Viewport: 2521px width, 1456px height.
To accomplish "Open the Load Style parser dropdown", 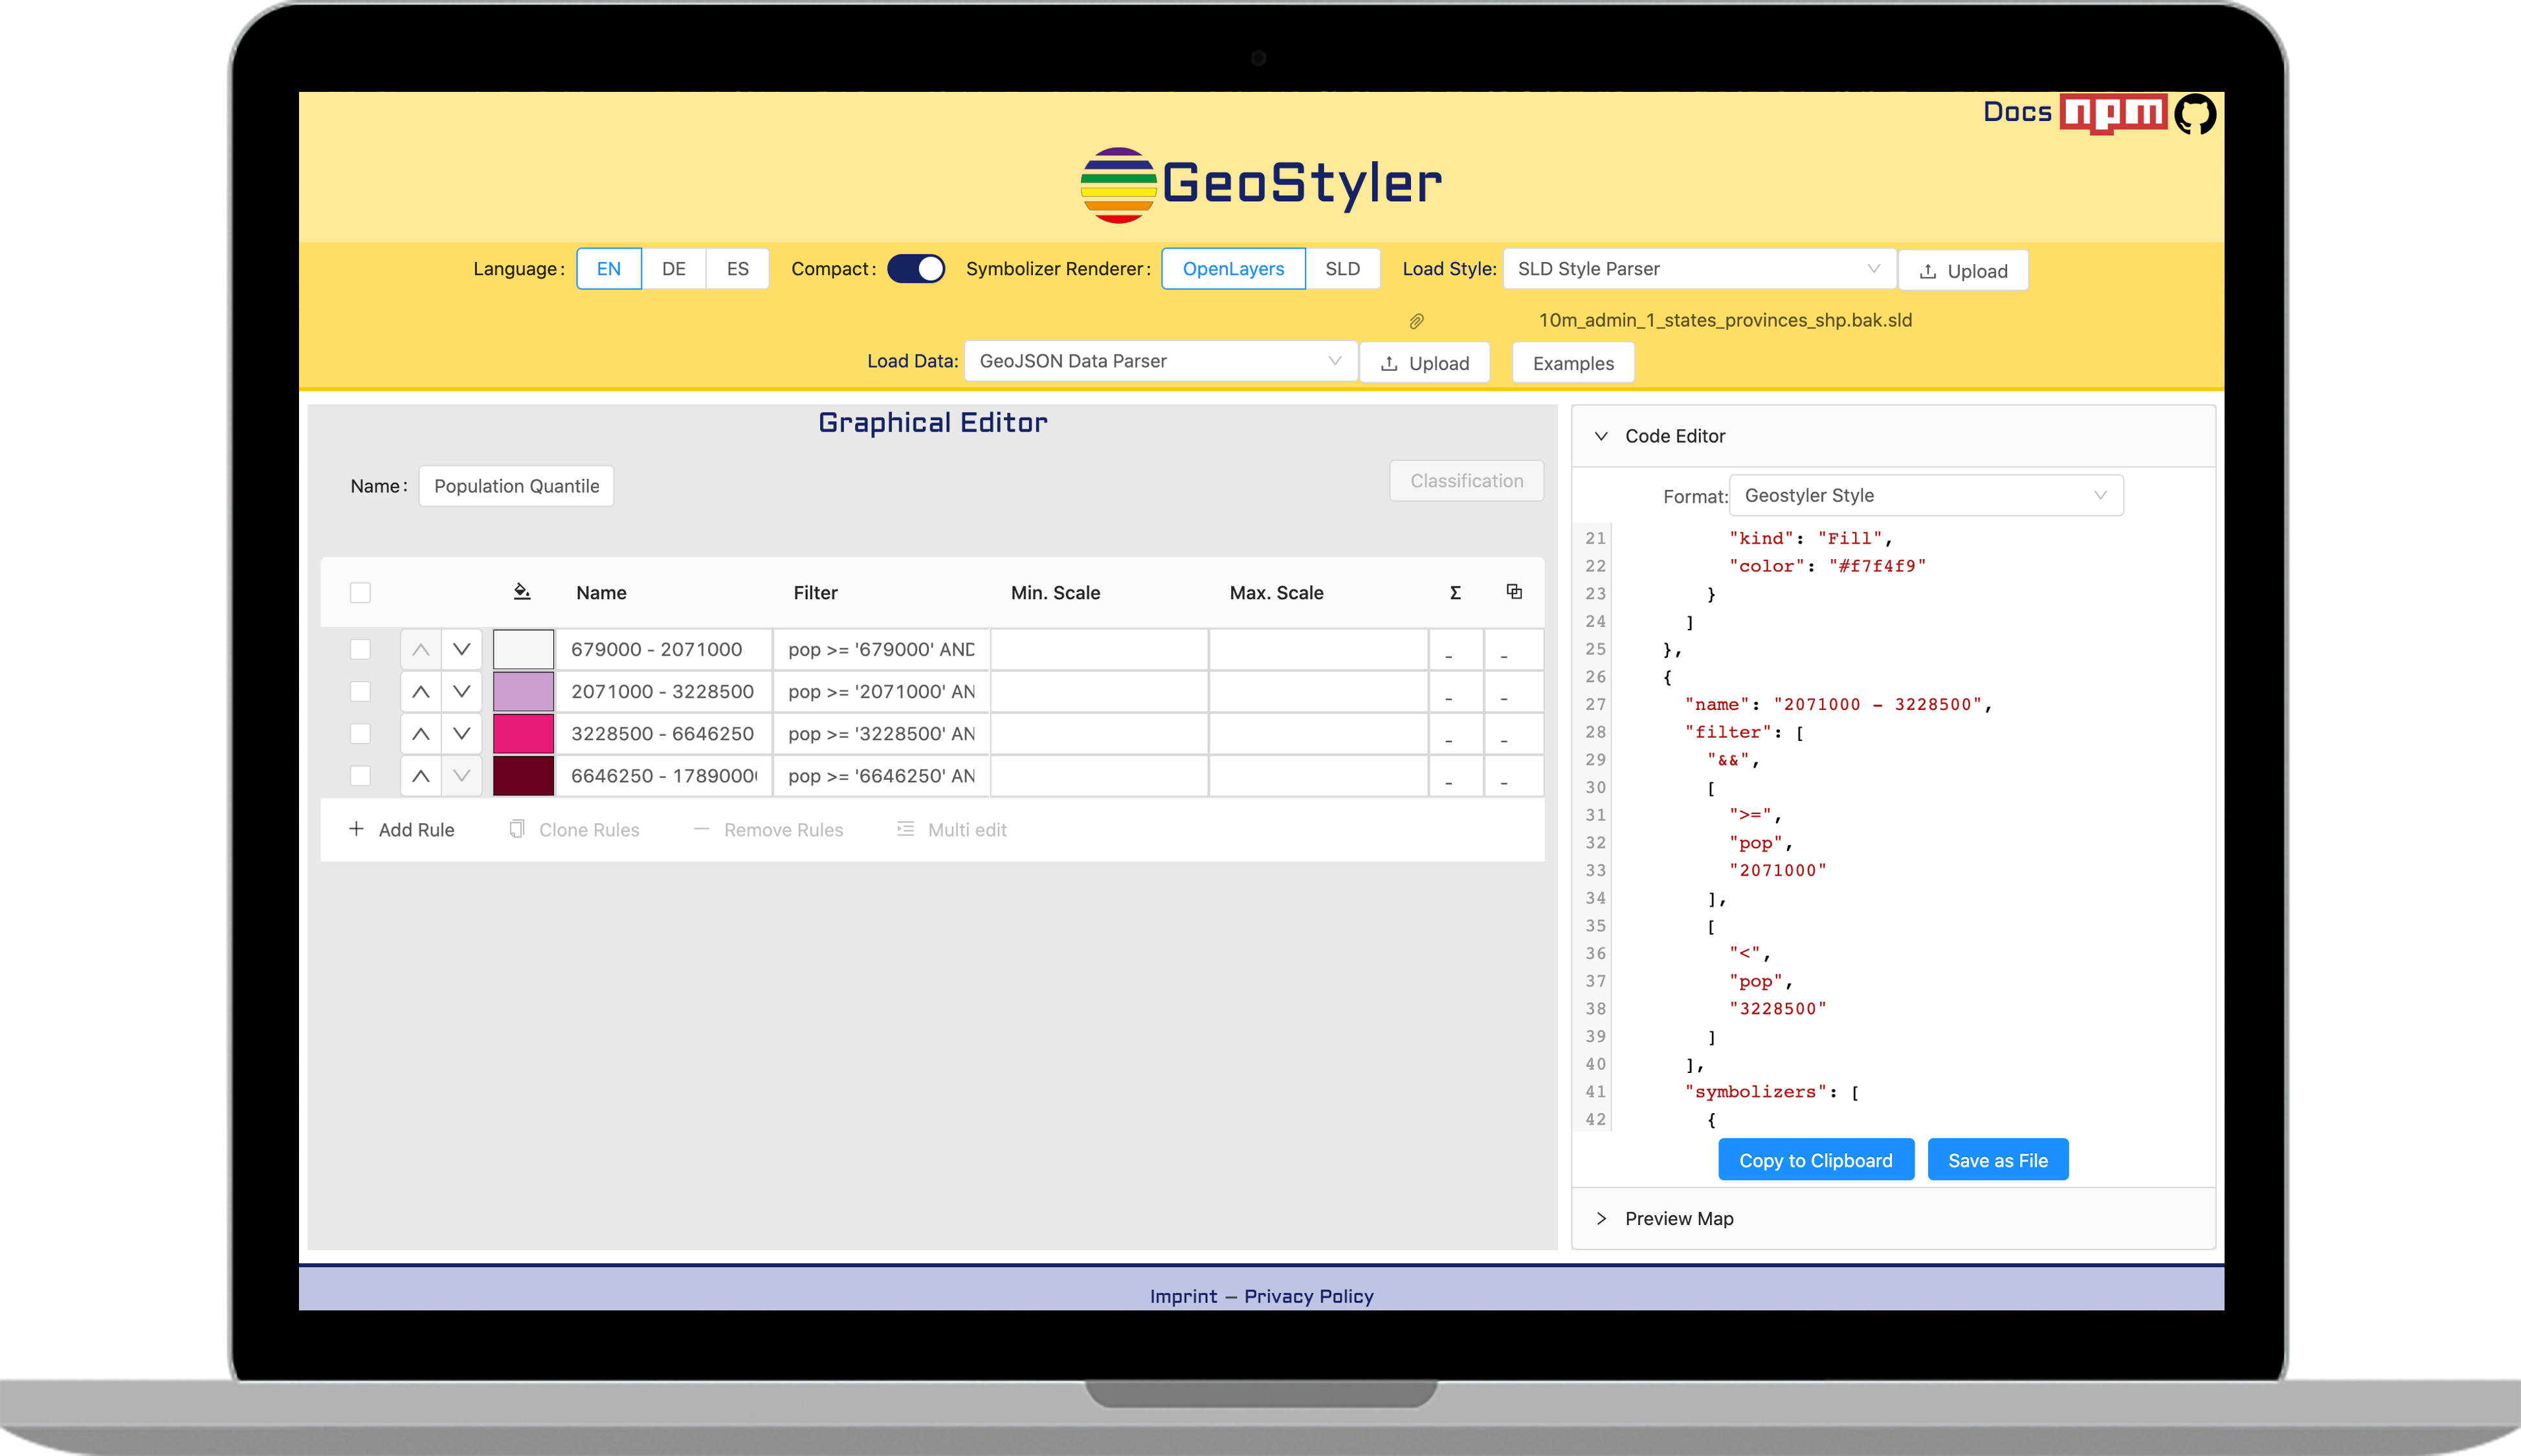I will pos(1699,269).
